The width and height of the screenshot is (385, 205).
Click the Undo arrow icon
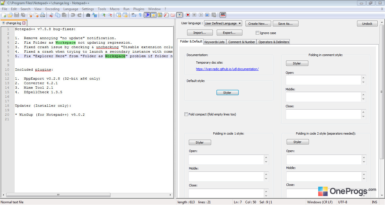point(73,15)
